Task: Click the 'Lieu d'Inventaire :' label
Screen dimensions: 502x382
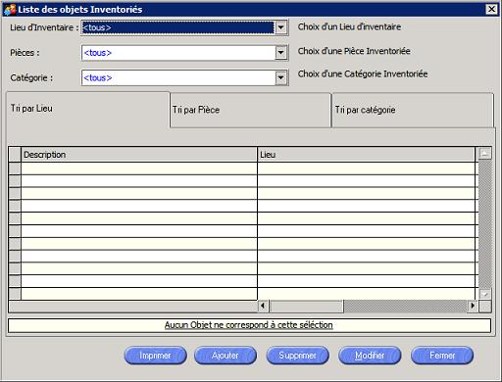Action: coord(44,27)
